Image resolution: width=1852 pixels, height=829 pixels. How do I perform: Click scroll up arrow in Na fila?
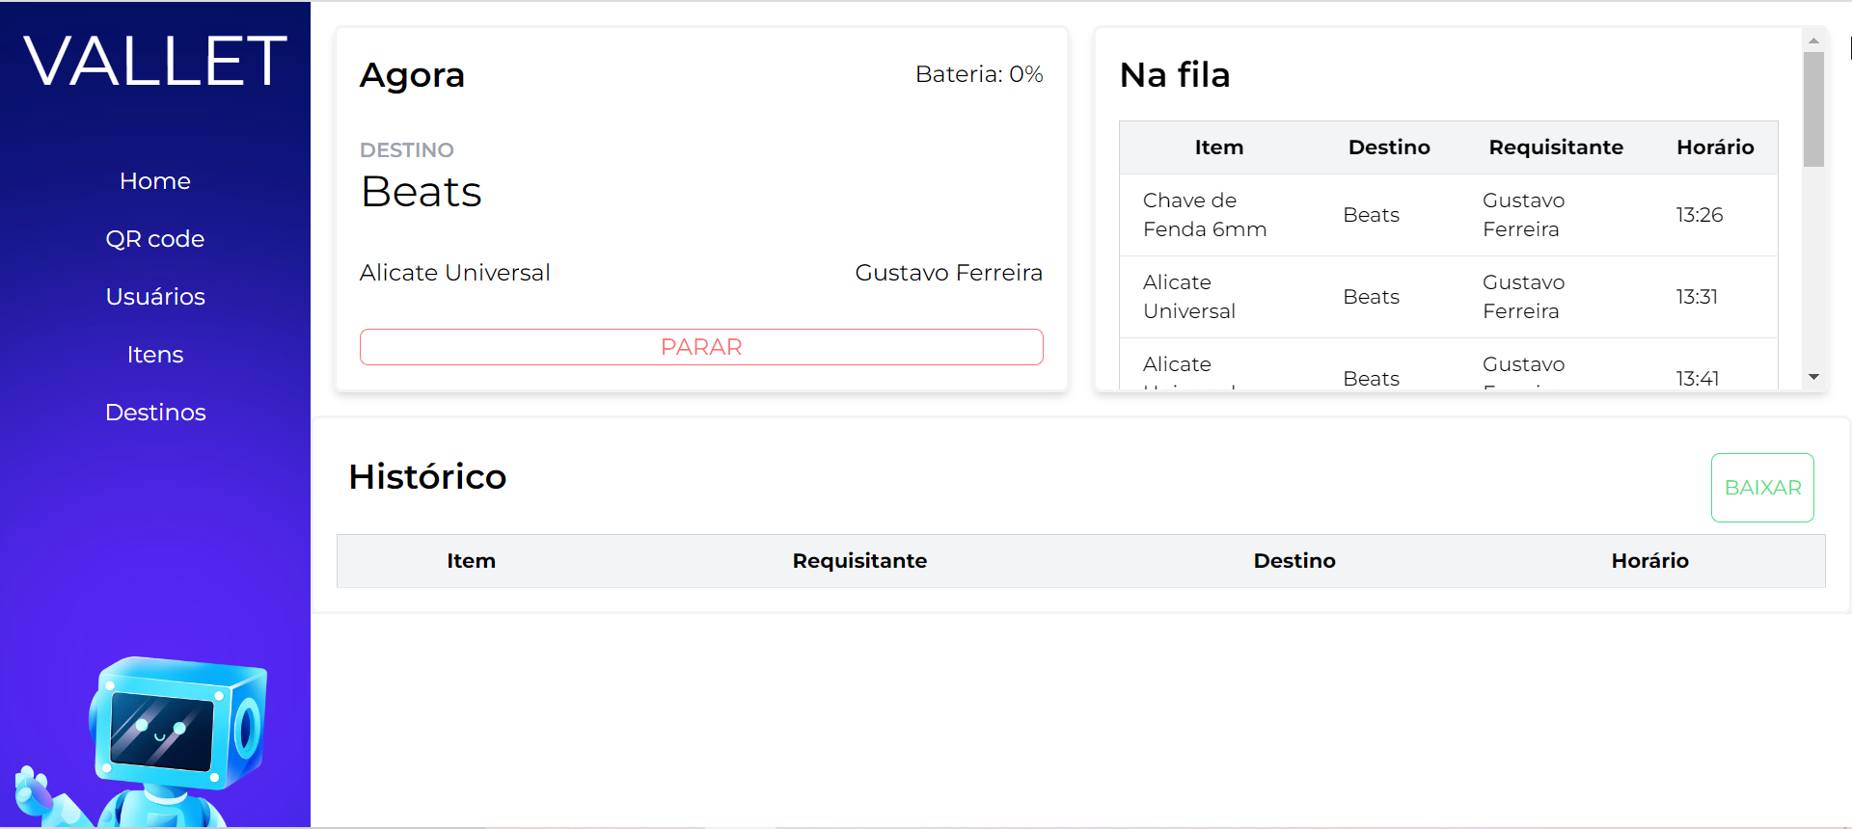[x=1813, y=40]
